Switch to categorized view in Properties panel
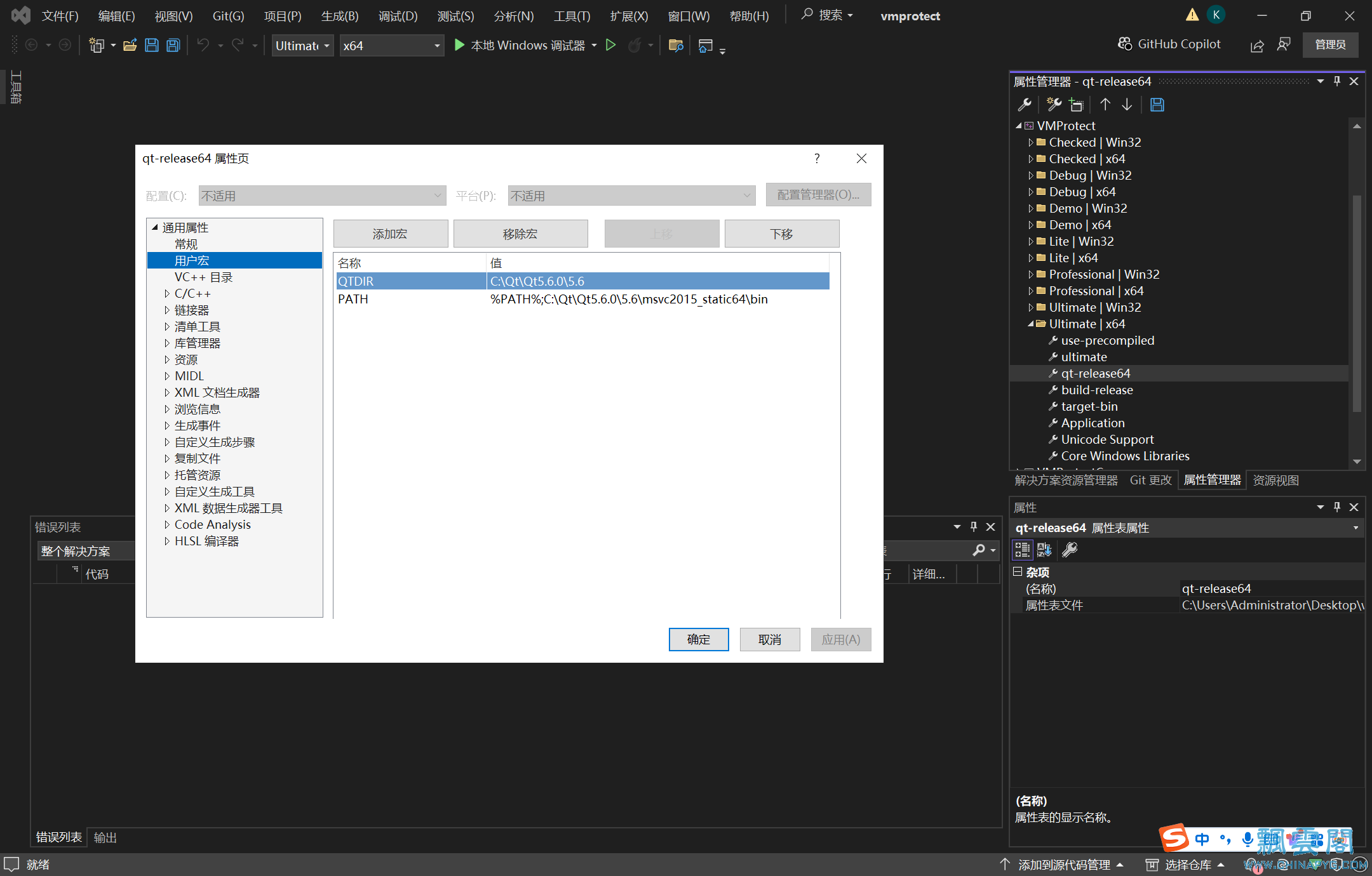This screenshot has width=1372, height=876. pos(1023,550)
